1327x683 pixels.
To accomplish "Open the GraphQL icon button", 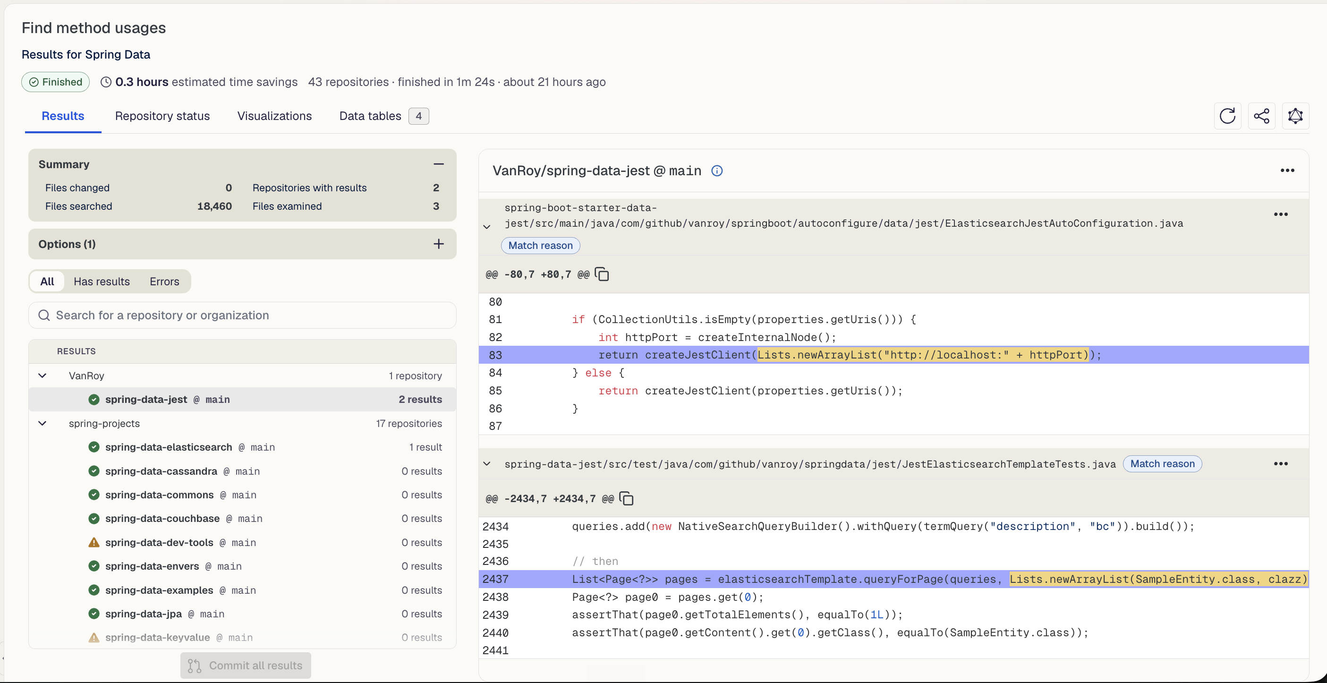I will pyautogui.click(x=1295, y=116).
